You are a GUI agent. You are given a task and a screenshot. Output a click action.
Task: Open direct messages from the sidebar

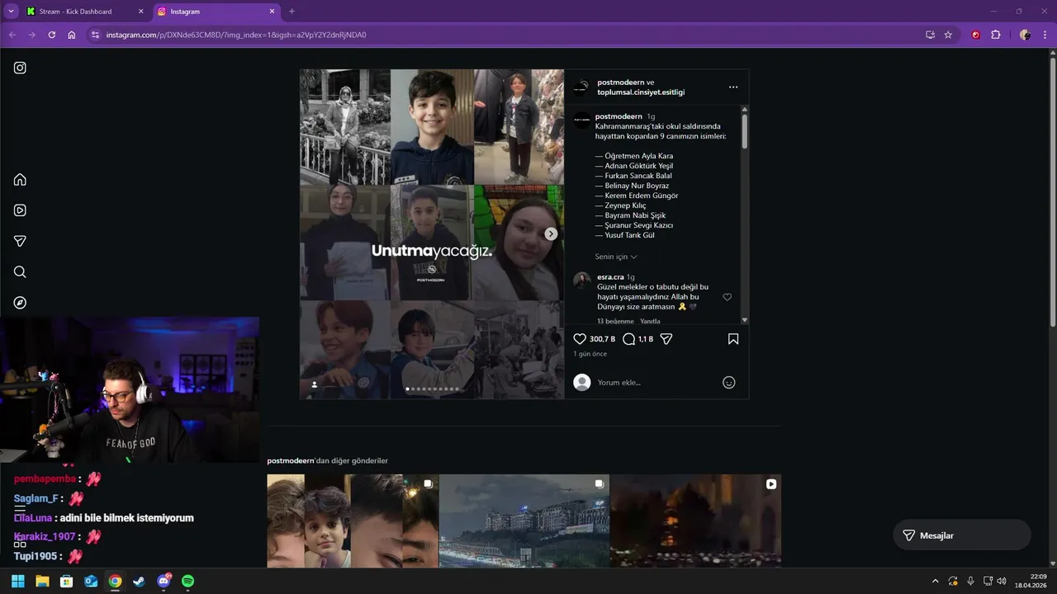pos(20,241)
